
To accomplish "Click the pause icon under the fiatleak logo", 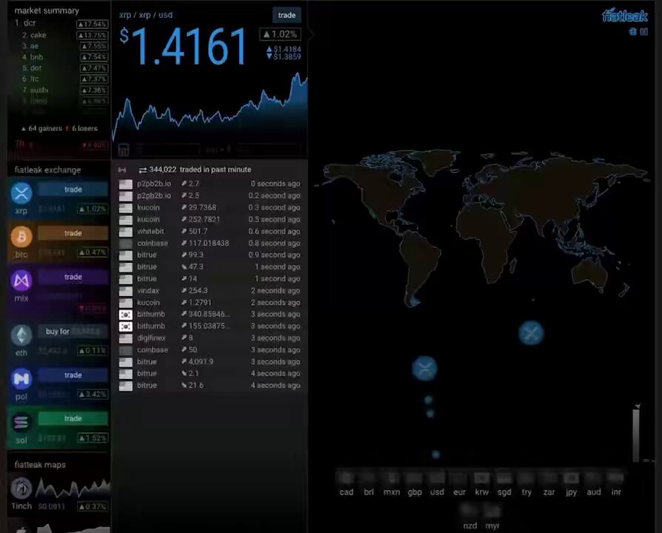I will 643,32.
